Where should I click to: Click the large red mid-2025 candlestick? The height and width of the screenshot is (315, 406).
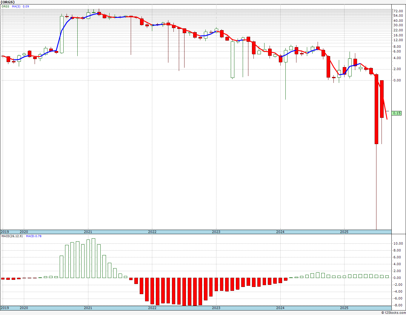click(376, 109)
